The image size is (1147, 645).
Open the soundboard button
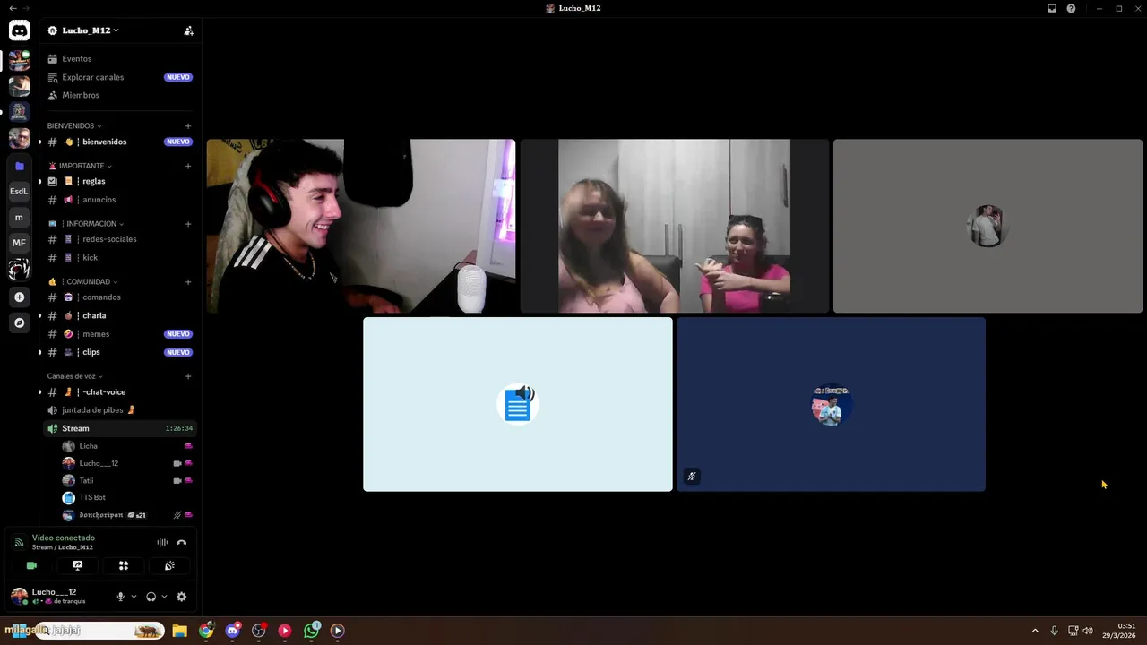pos(169,566)
